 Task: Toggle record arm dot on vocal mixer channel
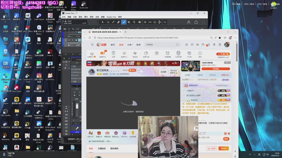74,95
